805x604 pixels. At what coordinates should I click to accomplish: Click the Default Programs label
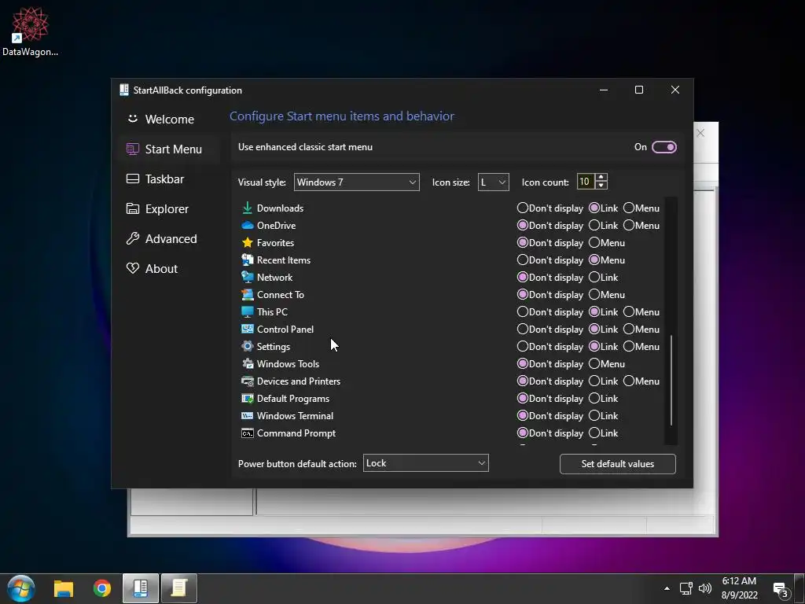pyautogui.click(x=293, y=399)
